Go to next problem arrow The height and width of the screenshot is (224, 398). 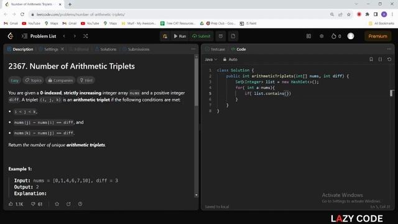coord(75,36)
